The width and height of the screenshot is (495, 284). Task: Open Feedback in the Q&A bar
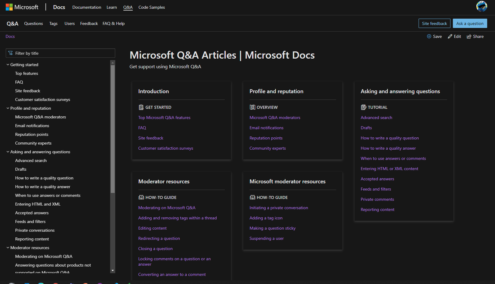coord(89,23)
